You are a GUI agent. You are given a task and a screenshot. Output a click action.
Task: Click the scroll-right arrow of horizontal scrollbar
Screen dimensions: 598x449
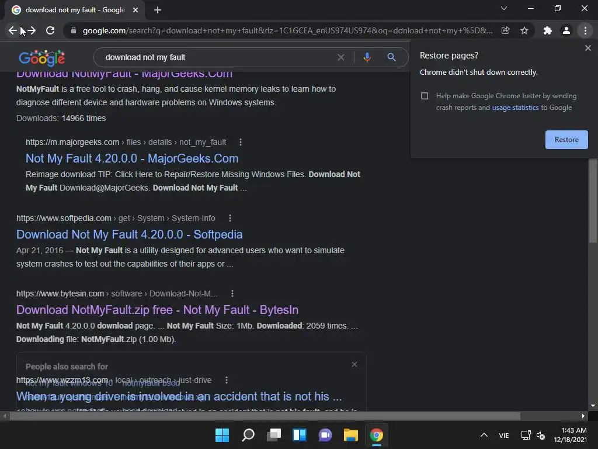click(x=583, y=416)
